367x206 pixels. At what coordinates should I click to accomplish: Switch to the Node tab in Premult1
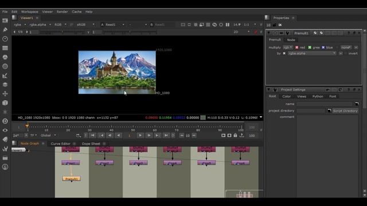(x=291, y=40)
